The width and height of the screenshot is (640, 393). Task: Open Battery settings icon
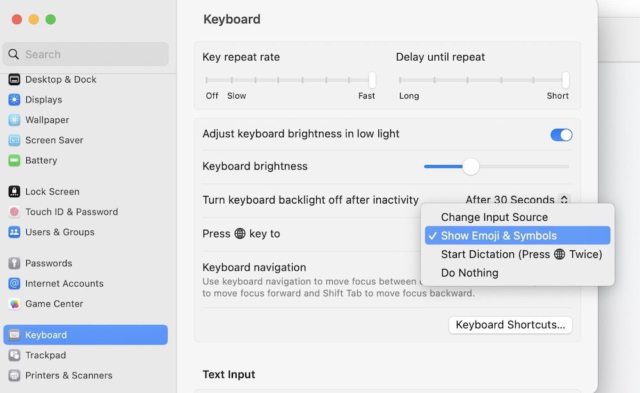pos(14,161)
